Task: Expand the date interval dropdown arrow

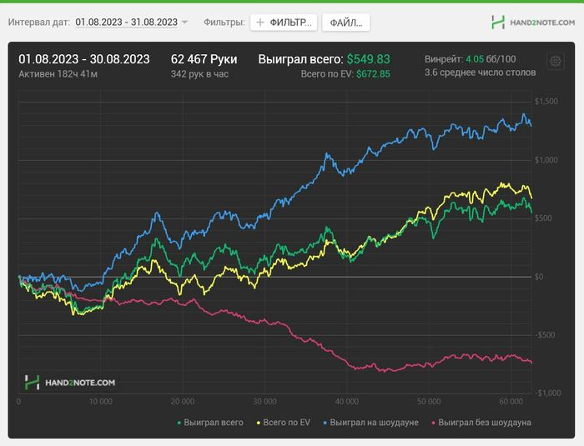Action: tap(184, 23)
